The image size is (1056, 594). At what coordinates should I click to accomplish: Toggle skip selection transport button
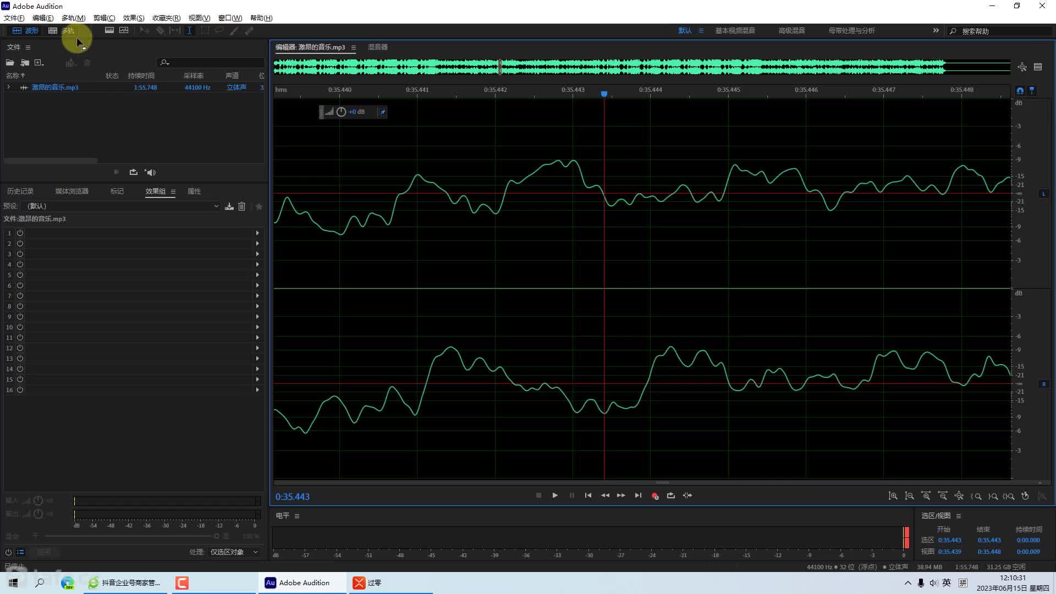(687, 496)
